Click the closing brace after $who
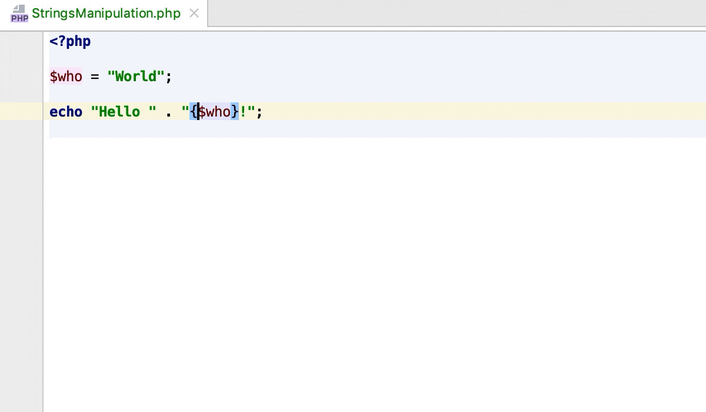 (x=234, y=112)
